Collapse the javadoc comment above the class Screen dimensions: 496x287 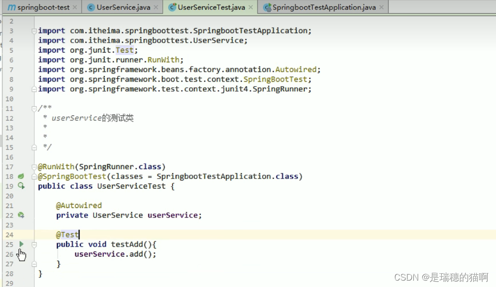[x=33, y=108]
